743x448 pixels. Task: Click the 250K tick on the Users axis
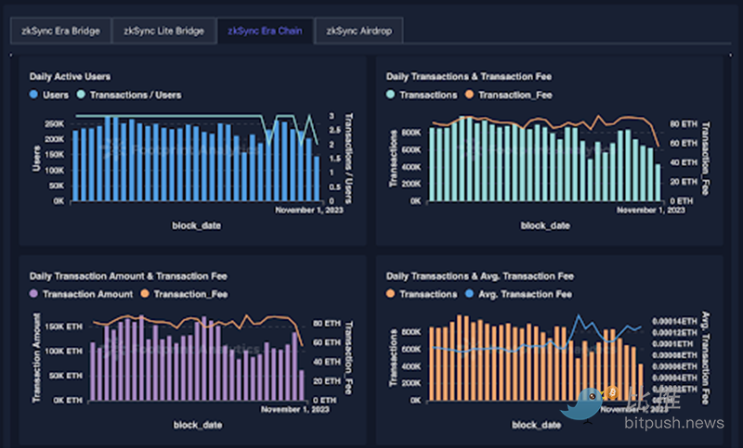pyautogui.click(x=54, y=124)
